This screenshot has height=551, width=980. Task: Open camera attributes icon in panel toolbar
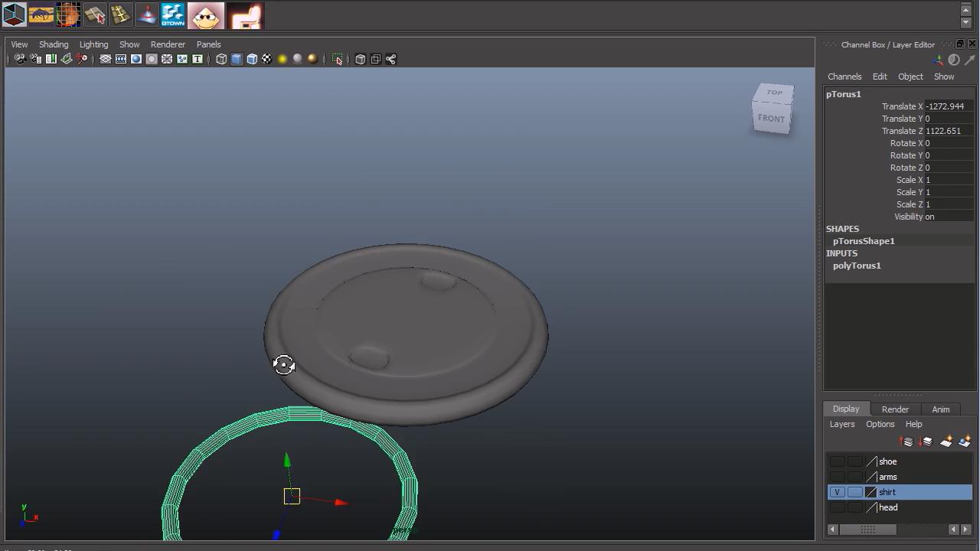(35, 59)
